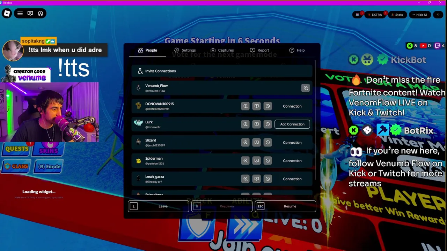447x251 pixels.
Task: Open the Stats button in top bar
Action: pos(397,15)
